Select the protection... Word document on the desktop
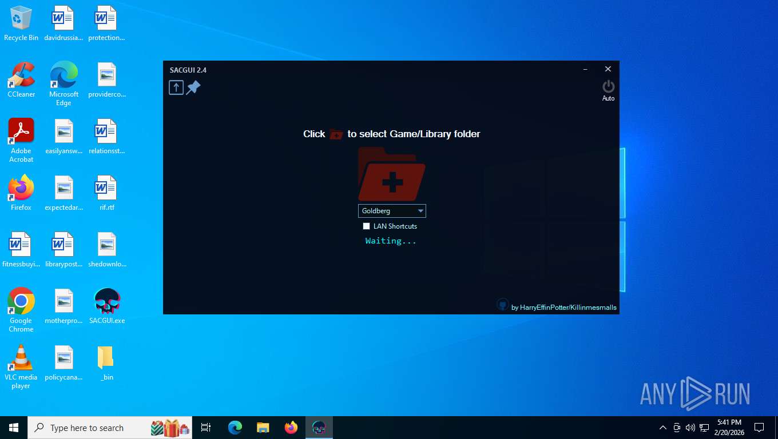The height and width of the screenshot is (439, 778). 107,23
